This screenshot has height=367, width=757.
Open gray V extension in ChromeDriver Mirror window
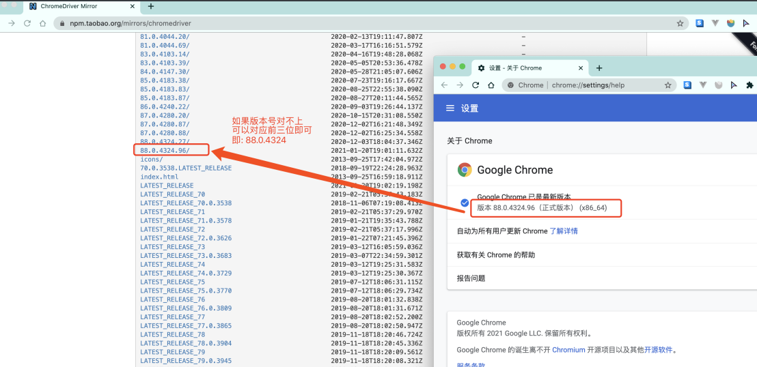[715, 23]
